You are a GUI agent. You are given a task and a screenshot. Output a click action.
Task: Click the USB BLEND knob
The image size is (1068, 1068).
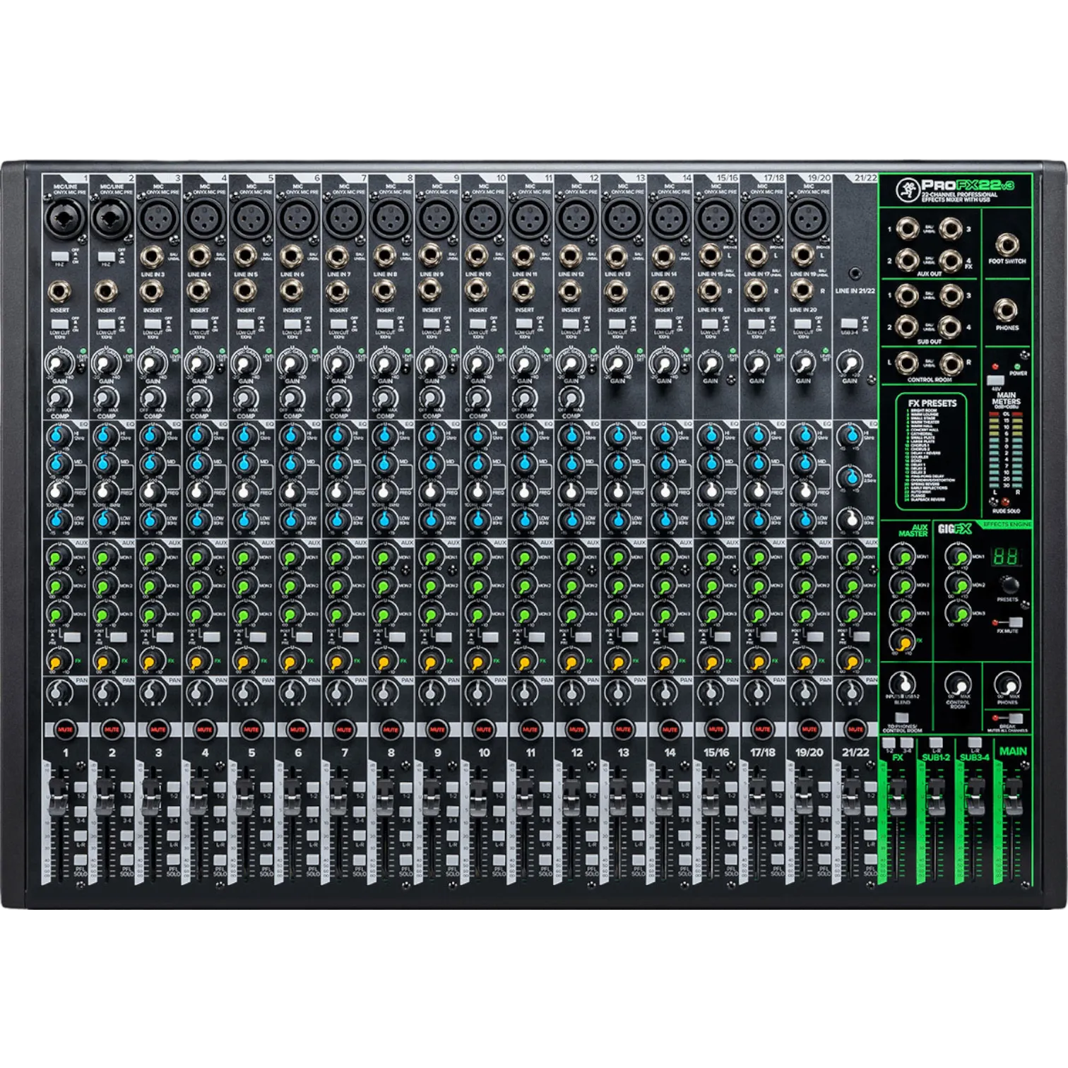point(902,684)
